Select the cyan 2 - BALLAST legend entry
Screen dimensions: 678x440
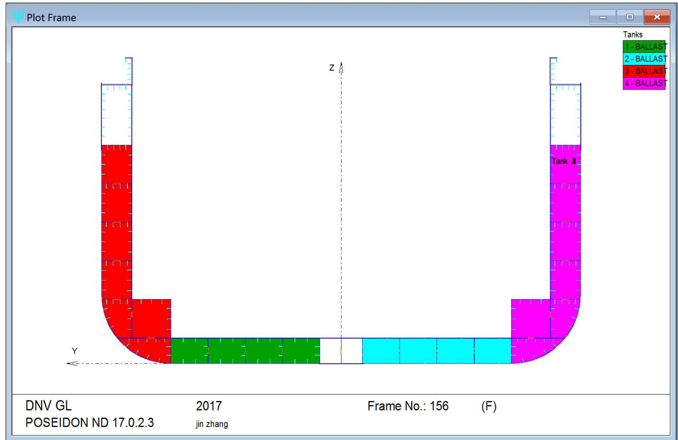(x=644, y=59)
